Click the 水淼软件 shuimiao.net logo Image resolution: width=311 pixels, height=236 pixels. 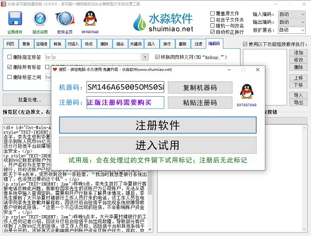[x=163, y=22]
